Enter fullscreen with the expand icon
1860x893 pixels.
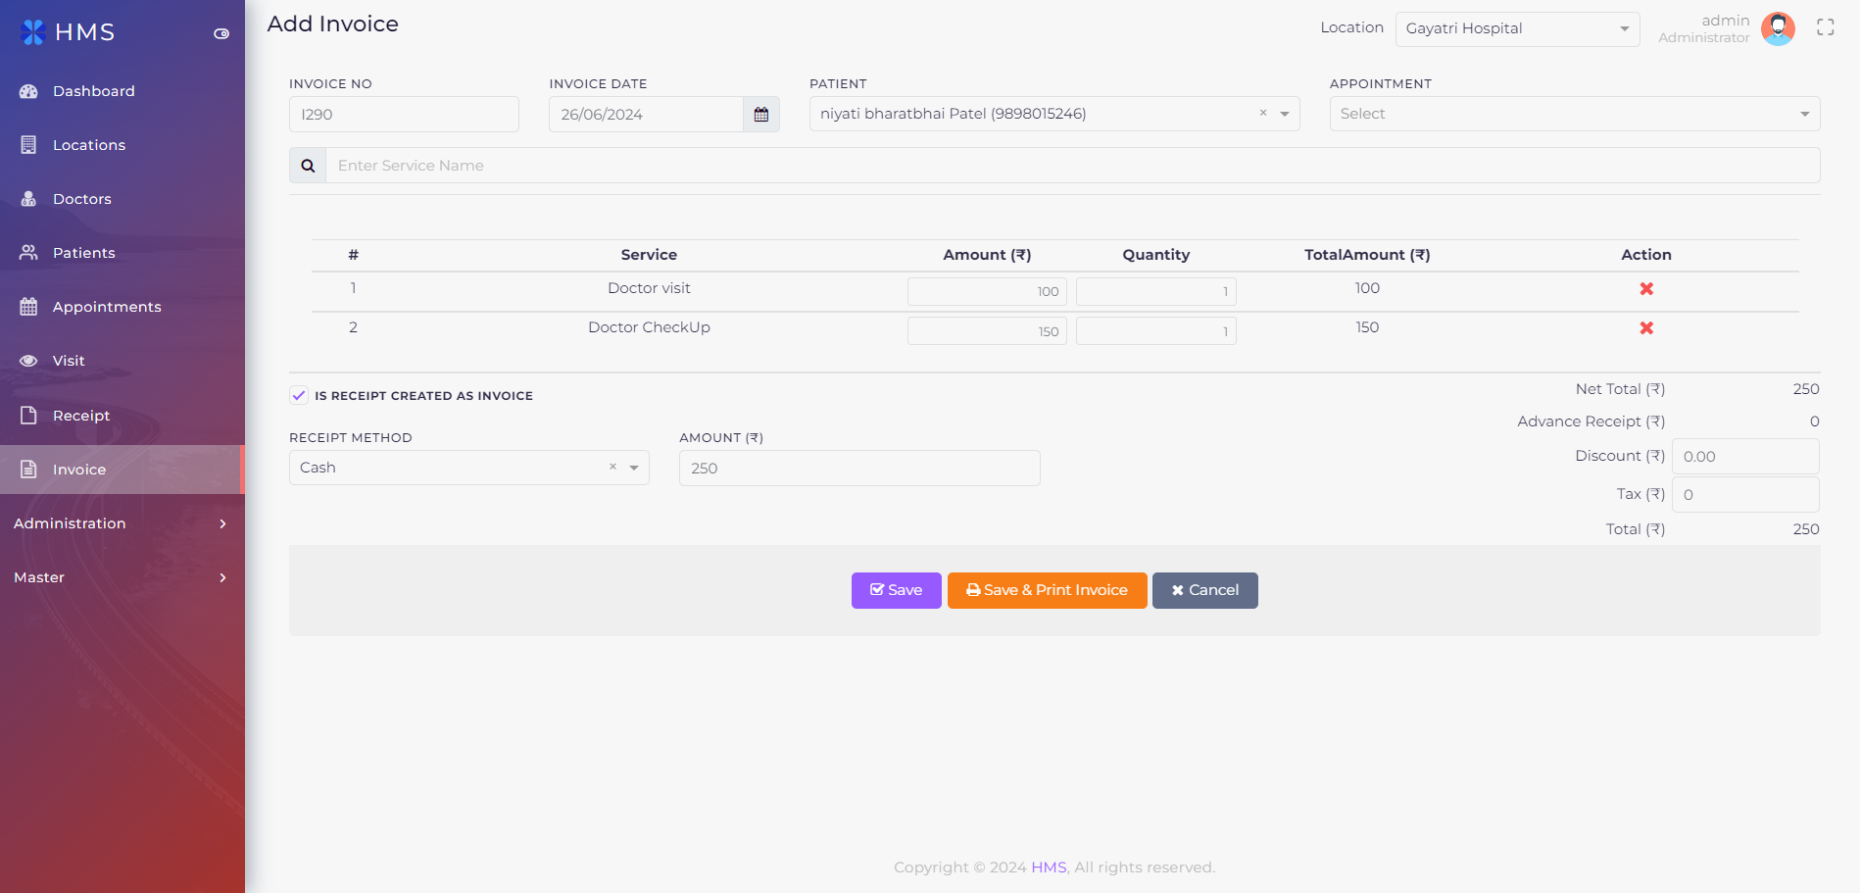[x=1825, y=26]
